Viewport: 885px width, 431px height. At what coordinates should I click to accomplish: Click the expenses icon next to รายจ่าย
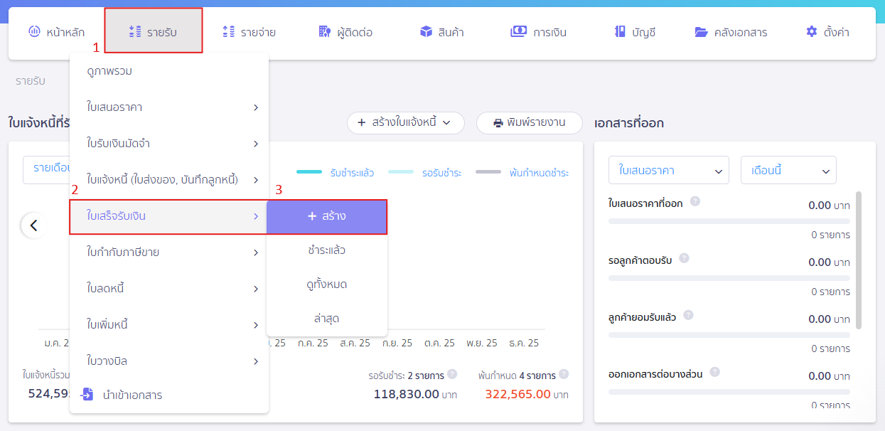[x=229, y=32]
